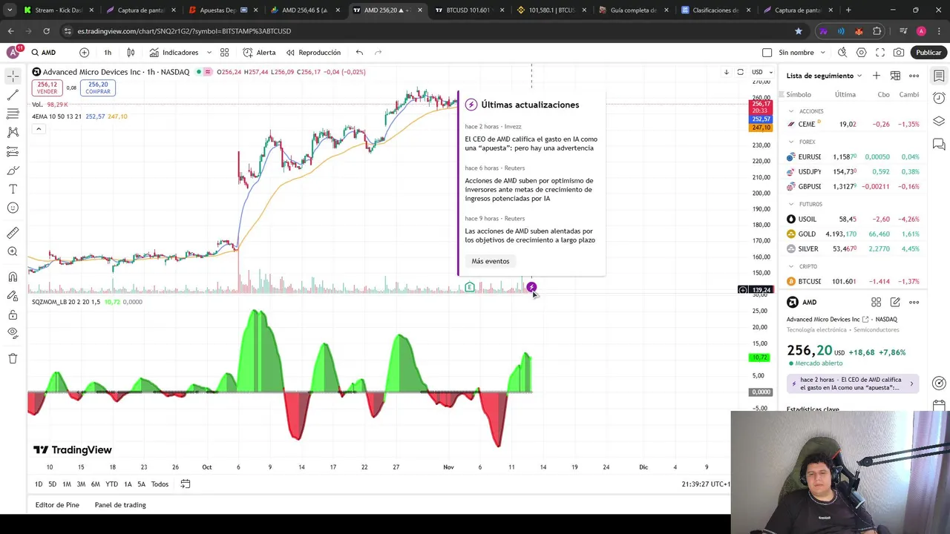Viewport: 950px width, 534px height.
Task: Open the emoji icons tool
Action: coord(13,208)
